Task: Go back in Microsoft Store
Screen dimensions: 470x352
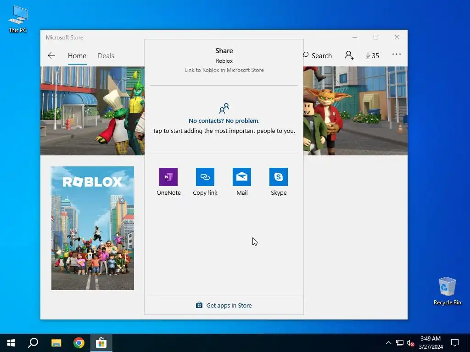Action: click(x=51, y=55)
